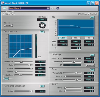This screenshot has height=97, width=100.
Task: Adjust the compressor Ratio 8.0 stepper
Action: click(x=44, y=65)
